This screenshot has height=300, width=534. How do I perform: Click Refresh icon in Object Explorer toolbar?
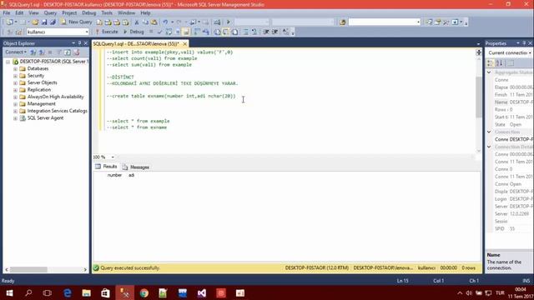coord(68,52)
